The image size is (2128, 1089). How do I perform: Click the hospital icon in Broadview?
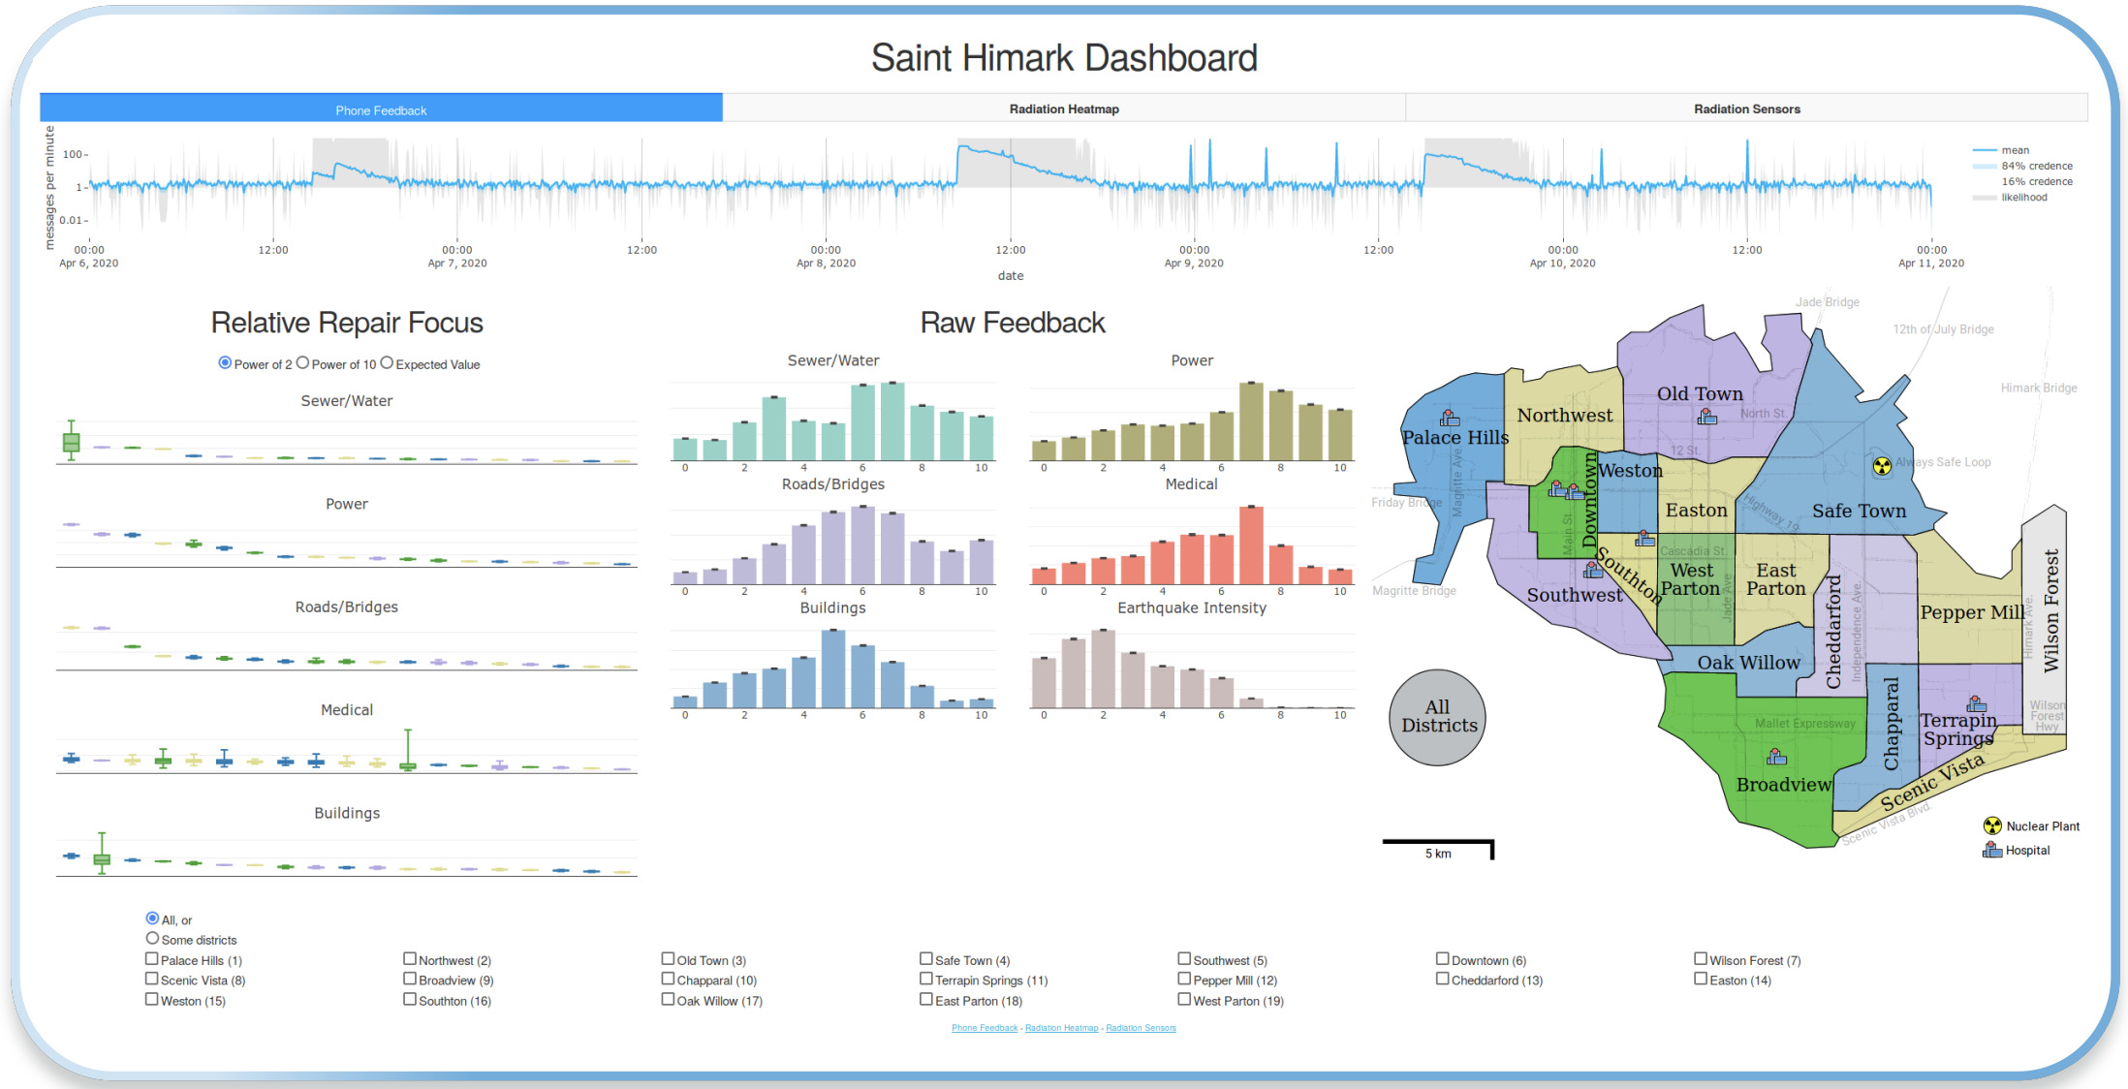pyautogui.click(x=1776, y=756)
